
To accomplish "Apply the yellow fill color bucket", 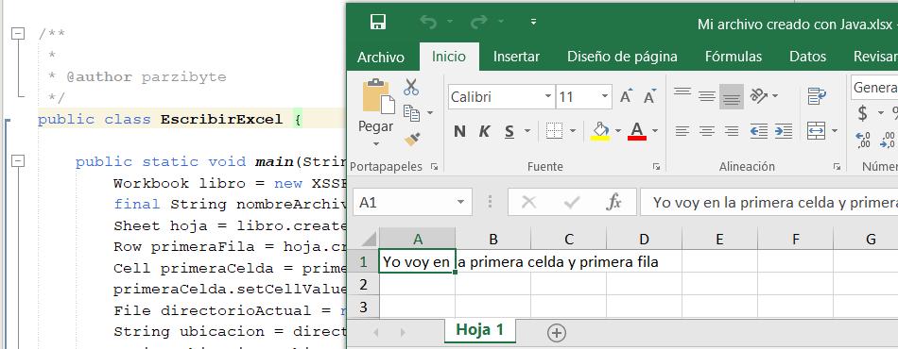I will click(x=600, y=131).
